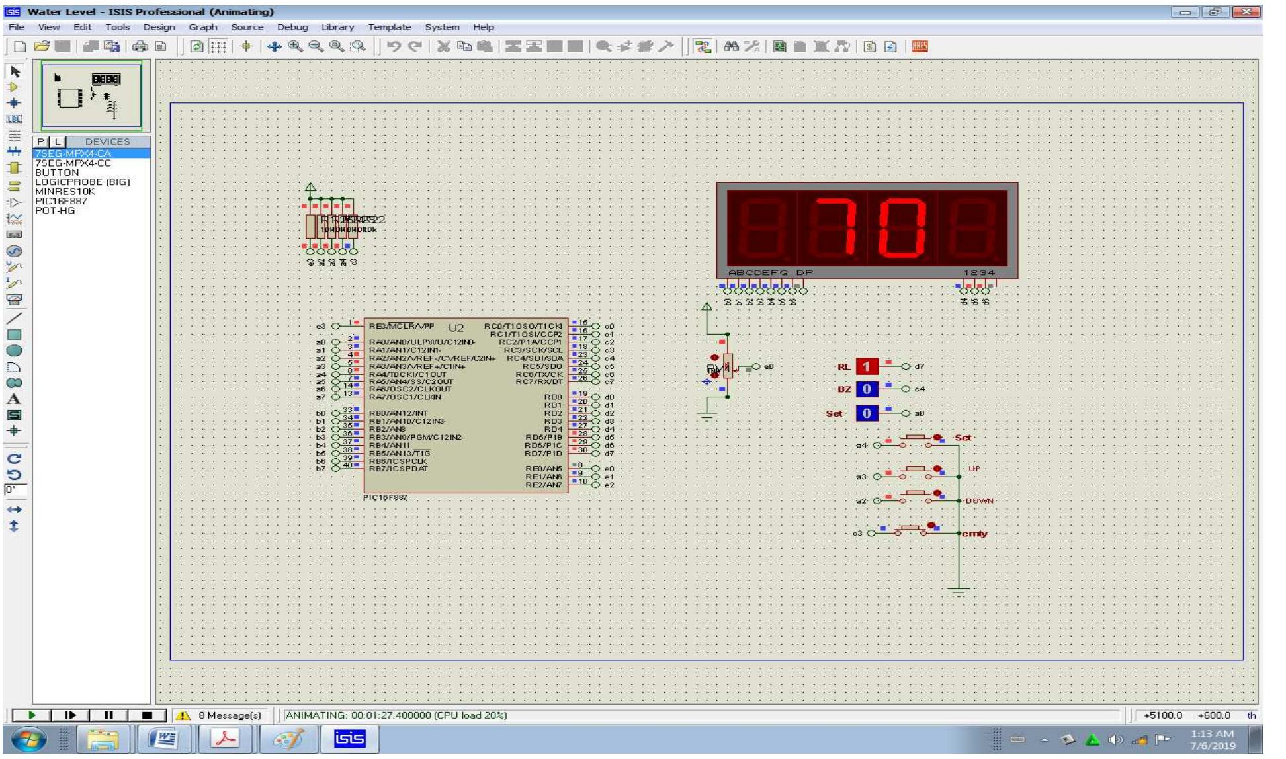1286x759 pixels.
Task: Click Center at Cursor pan icon
Action: click(x=275, y=46)
